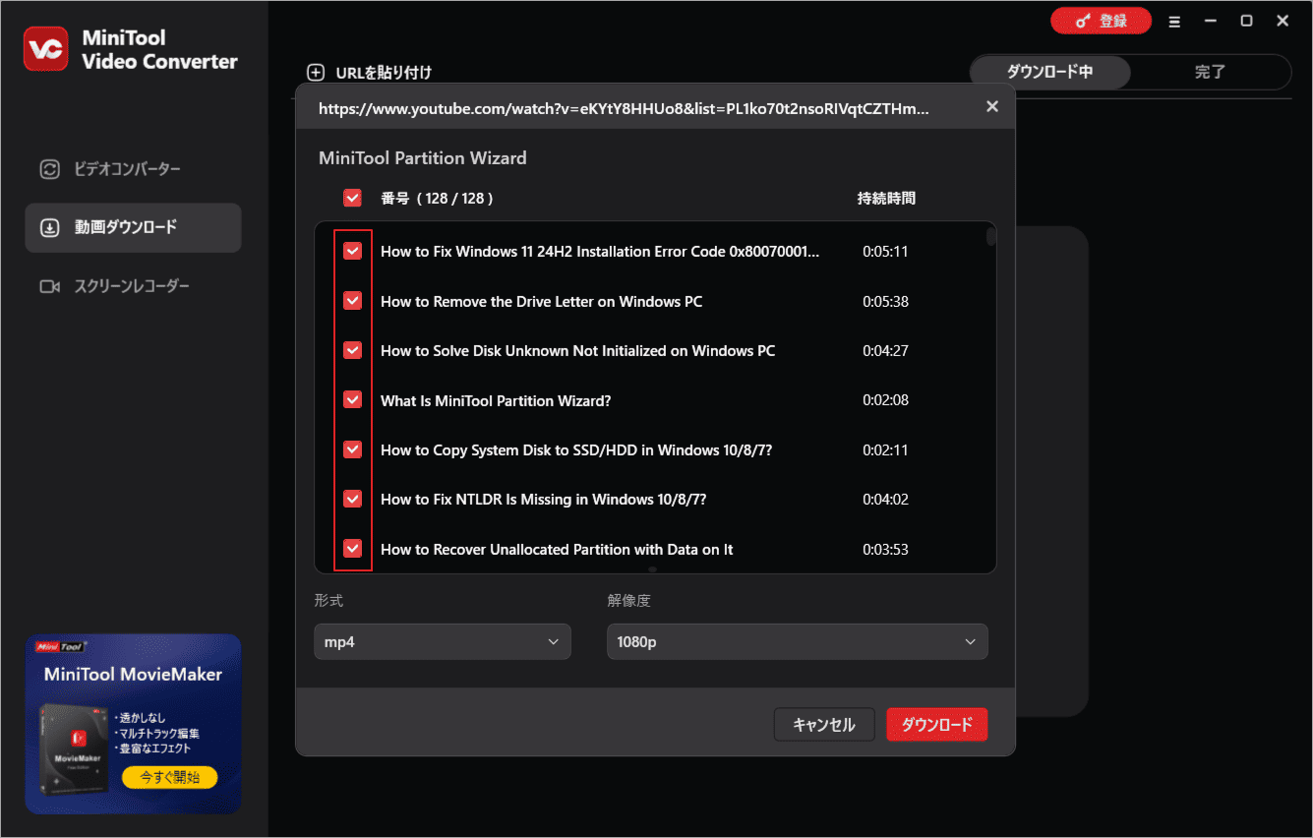Click the red ダウンロード button
This screenshot has height=838, width=1313.
(x=936, y=725)
